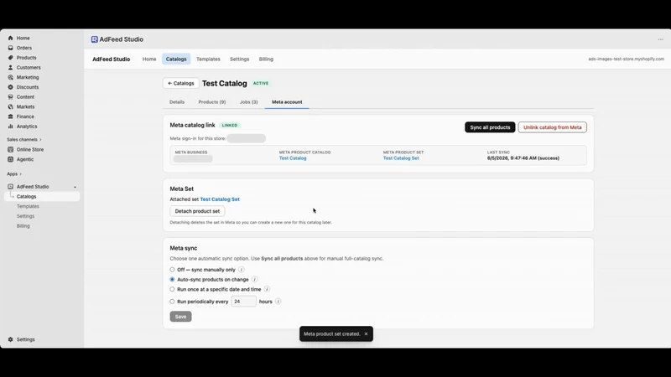Screen dimensions: 671x377
Task: Click the AdFeed Studio logo in the header
Action: tap(94, 39)
